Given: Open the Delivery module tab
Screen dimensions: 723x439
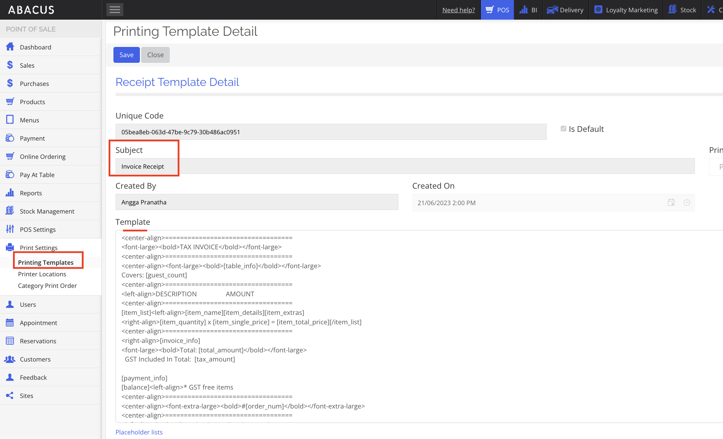Looking at the screenshot, I should click(x=565, y=10).
